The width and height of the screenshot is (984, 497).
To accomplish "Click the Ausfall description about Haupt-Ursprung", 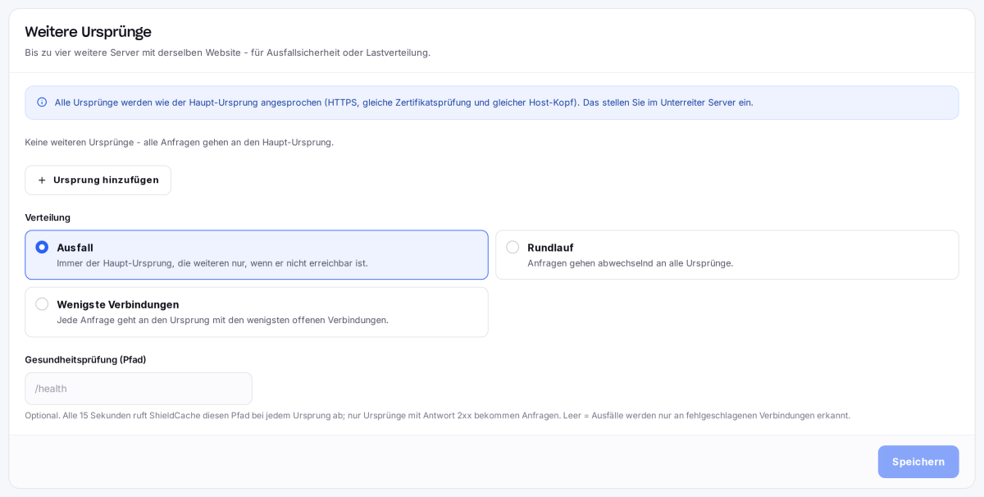I will coord(212,263).
